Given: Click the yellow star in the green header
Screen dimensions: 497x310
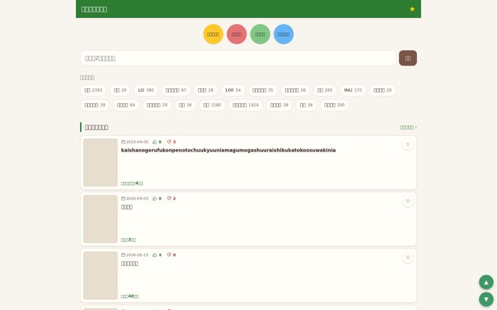Looking at the screenshot, I should tap(412, 9).
